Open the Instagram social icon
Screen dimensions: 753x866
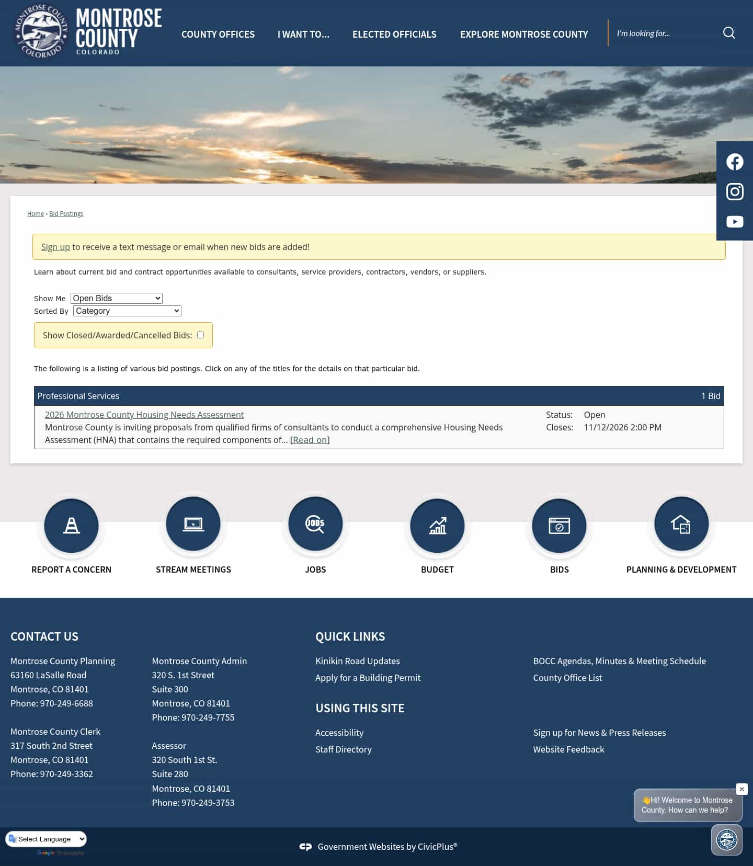pos(735,192)
